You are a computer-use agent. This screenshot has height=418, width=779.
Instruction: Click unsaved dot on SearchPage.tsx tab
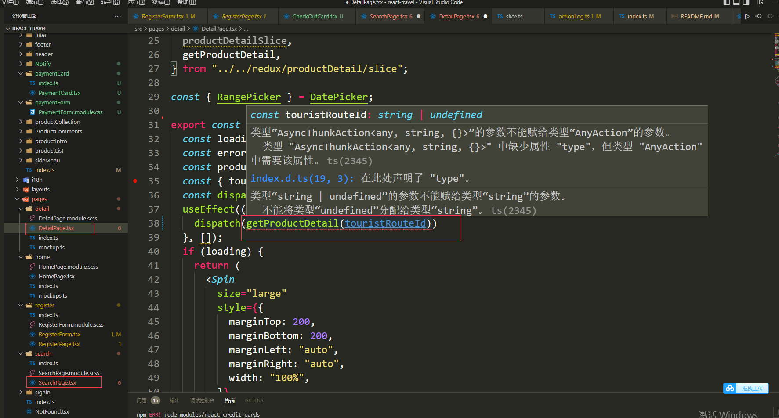418,16
